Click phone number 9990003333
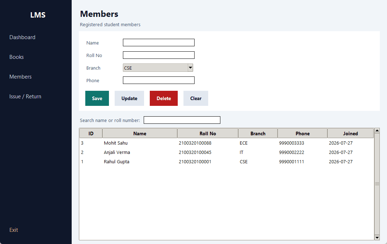 tap(291, 143)
